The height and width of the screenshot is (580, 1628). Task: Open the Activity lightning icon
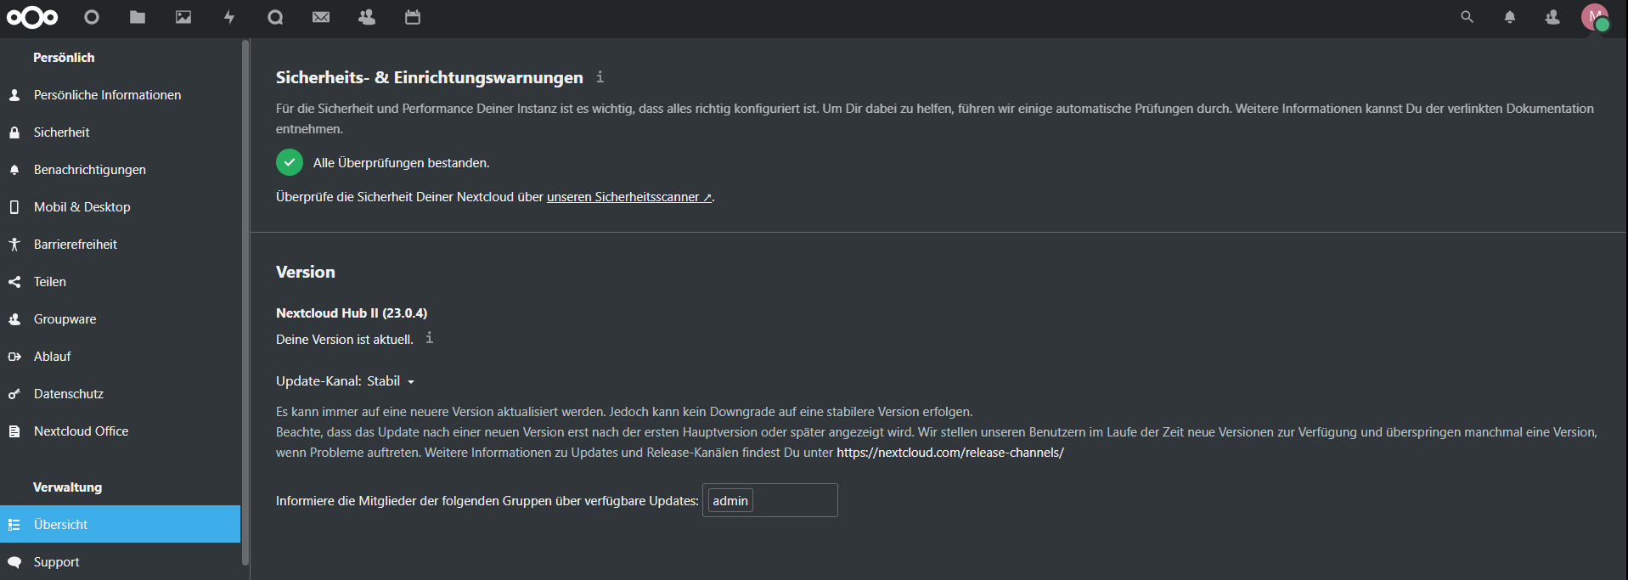click(x=229, y=17)
